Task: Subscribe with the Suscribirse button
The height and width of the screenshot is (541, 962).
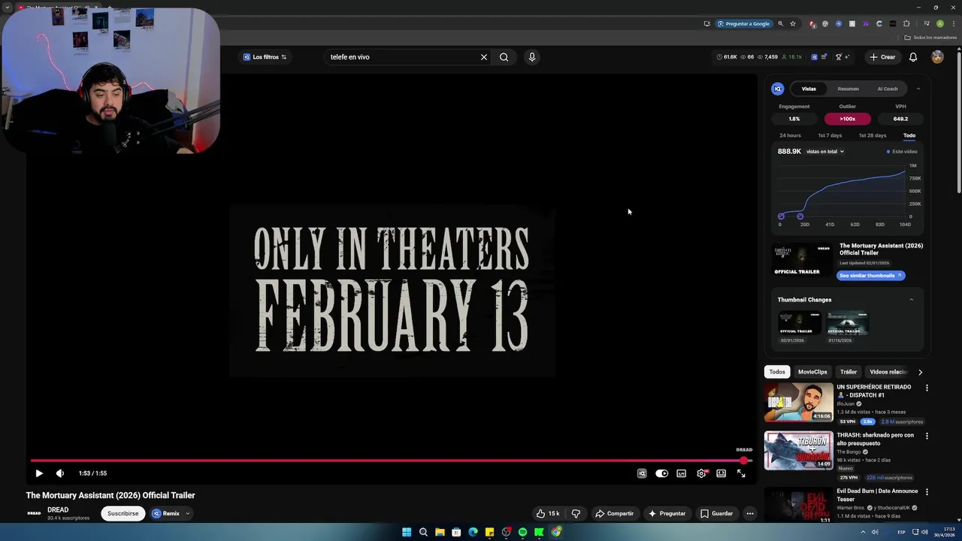Action: tap(123, 513)
